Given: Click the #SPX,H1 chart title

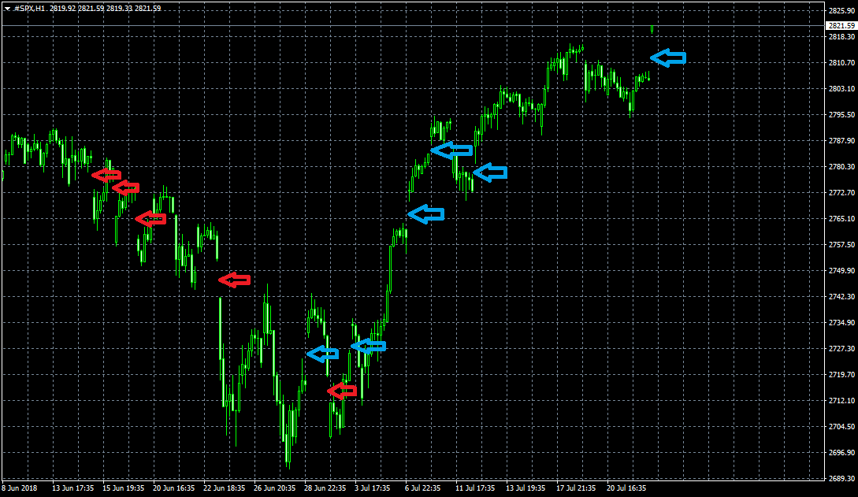Looking at the screenshot, I should pyautogui.click(x=30, y=9).
